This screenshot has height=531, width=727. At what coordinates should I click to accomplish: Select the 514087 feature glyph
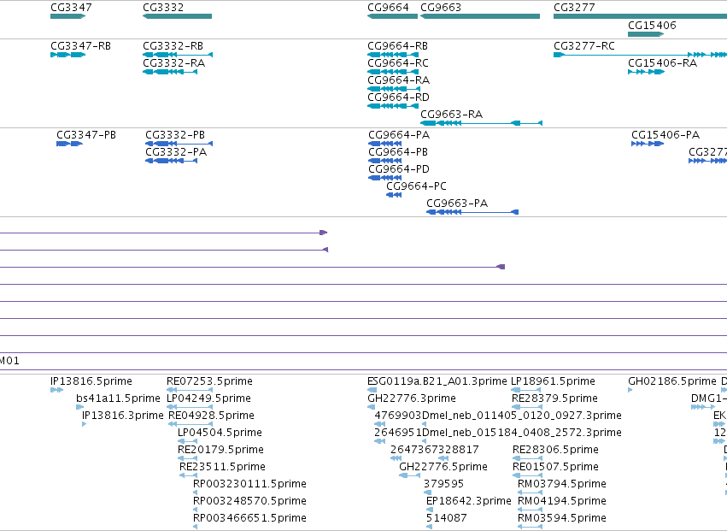[x=430, y=527]
